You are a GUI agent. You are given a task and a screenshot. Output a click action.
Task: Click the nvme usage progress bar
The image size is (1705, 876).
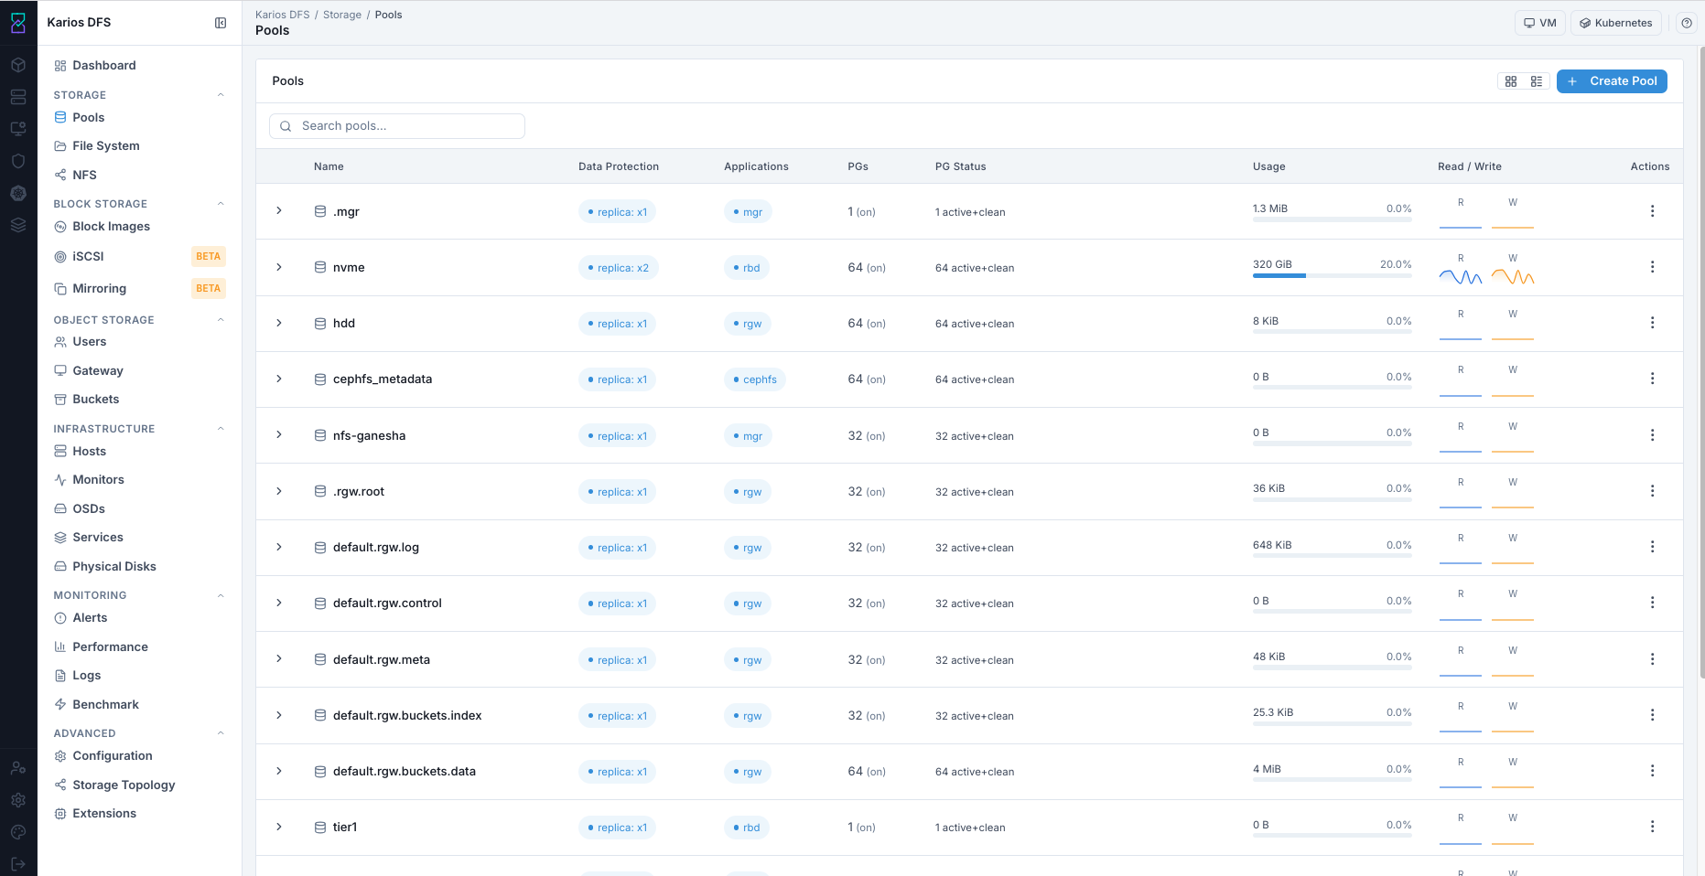click(1332, 275)
